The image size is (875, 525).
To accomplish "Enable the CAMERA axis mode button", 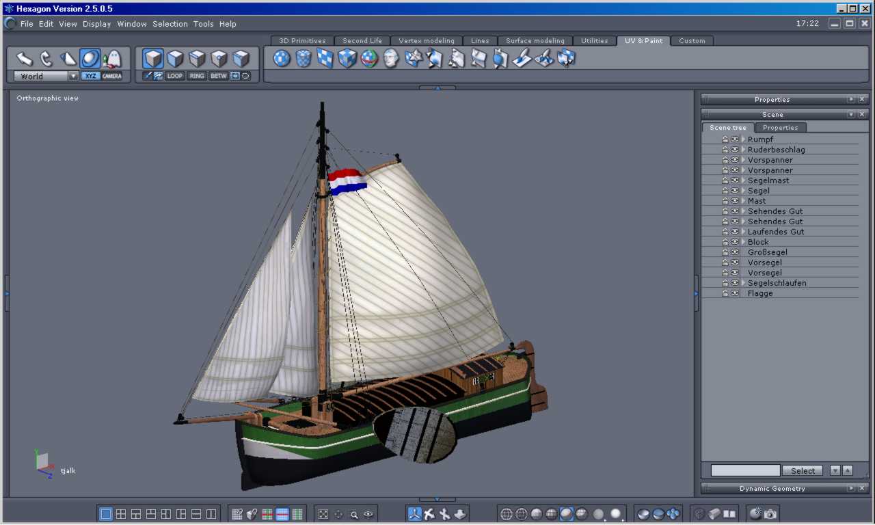I will point(112,76).
